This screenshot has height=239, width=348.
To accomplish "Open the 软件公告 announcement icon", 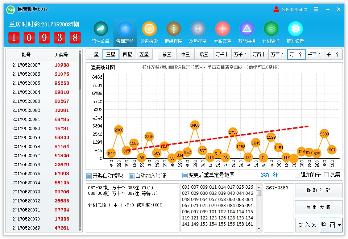I will click(100, 29).
